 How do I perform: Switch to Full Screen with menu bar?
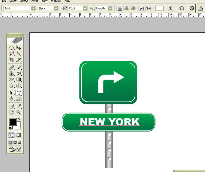coord(15,142)
